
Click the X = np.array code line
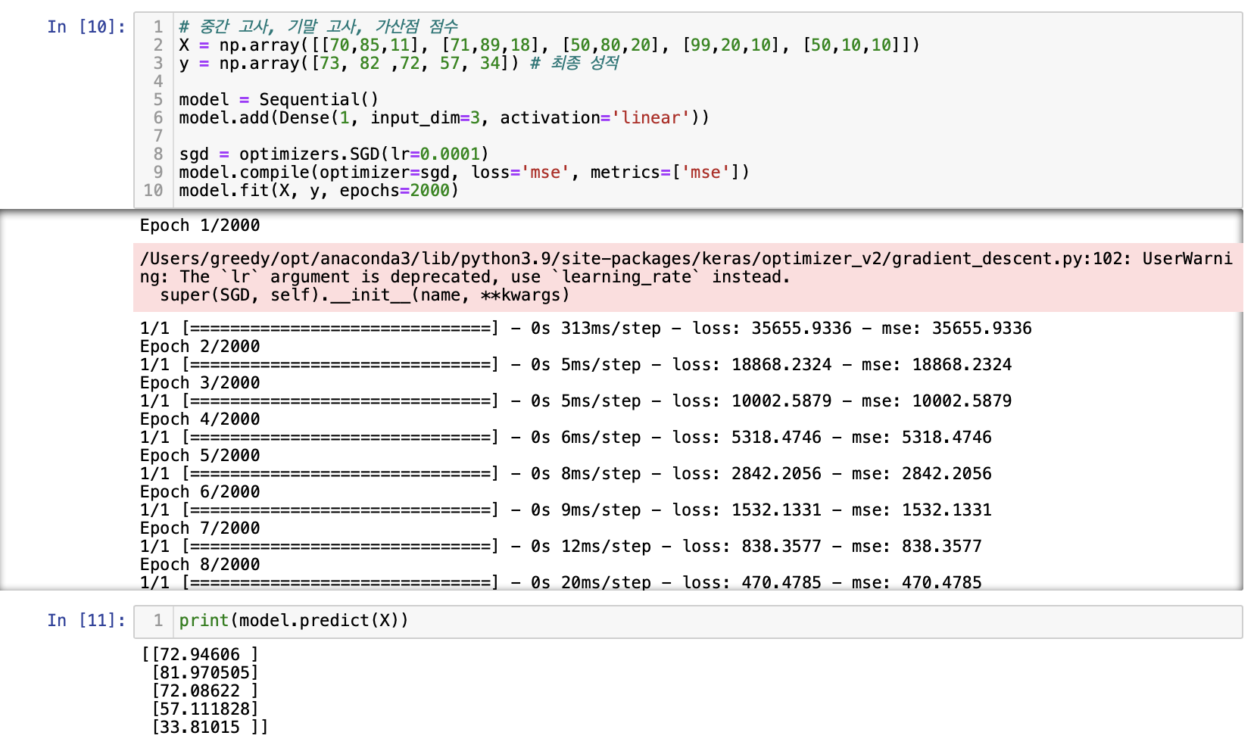[x=550, y=45]
